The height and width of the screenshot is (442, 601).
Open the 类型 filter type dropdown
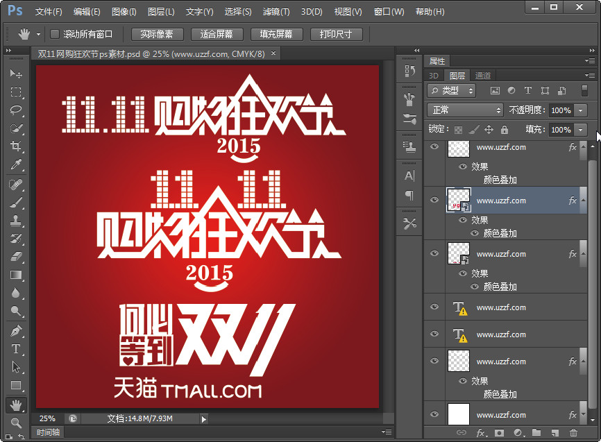[452, 90]
